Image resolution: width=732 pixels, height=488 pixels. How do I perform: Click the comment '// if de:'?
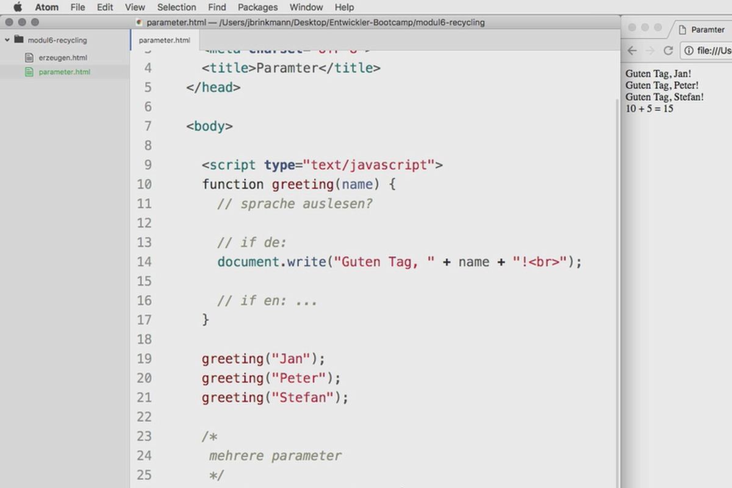252,243
